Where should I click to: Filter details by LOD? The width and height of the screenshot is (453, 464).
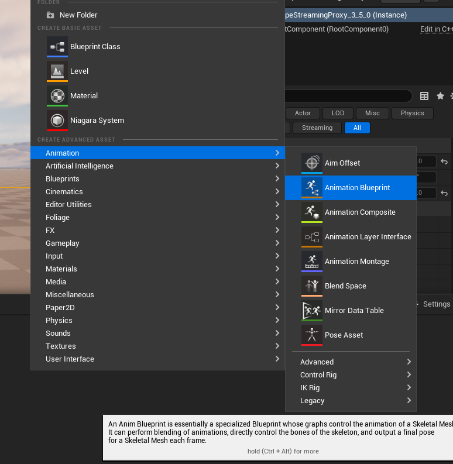pyautogui.click(x=338, y=113)
